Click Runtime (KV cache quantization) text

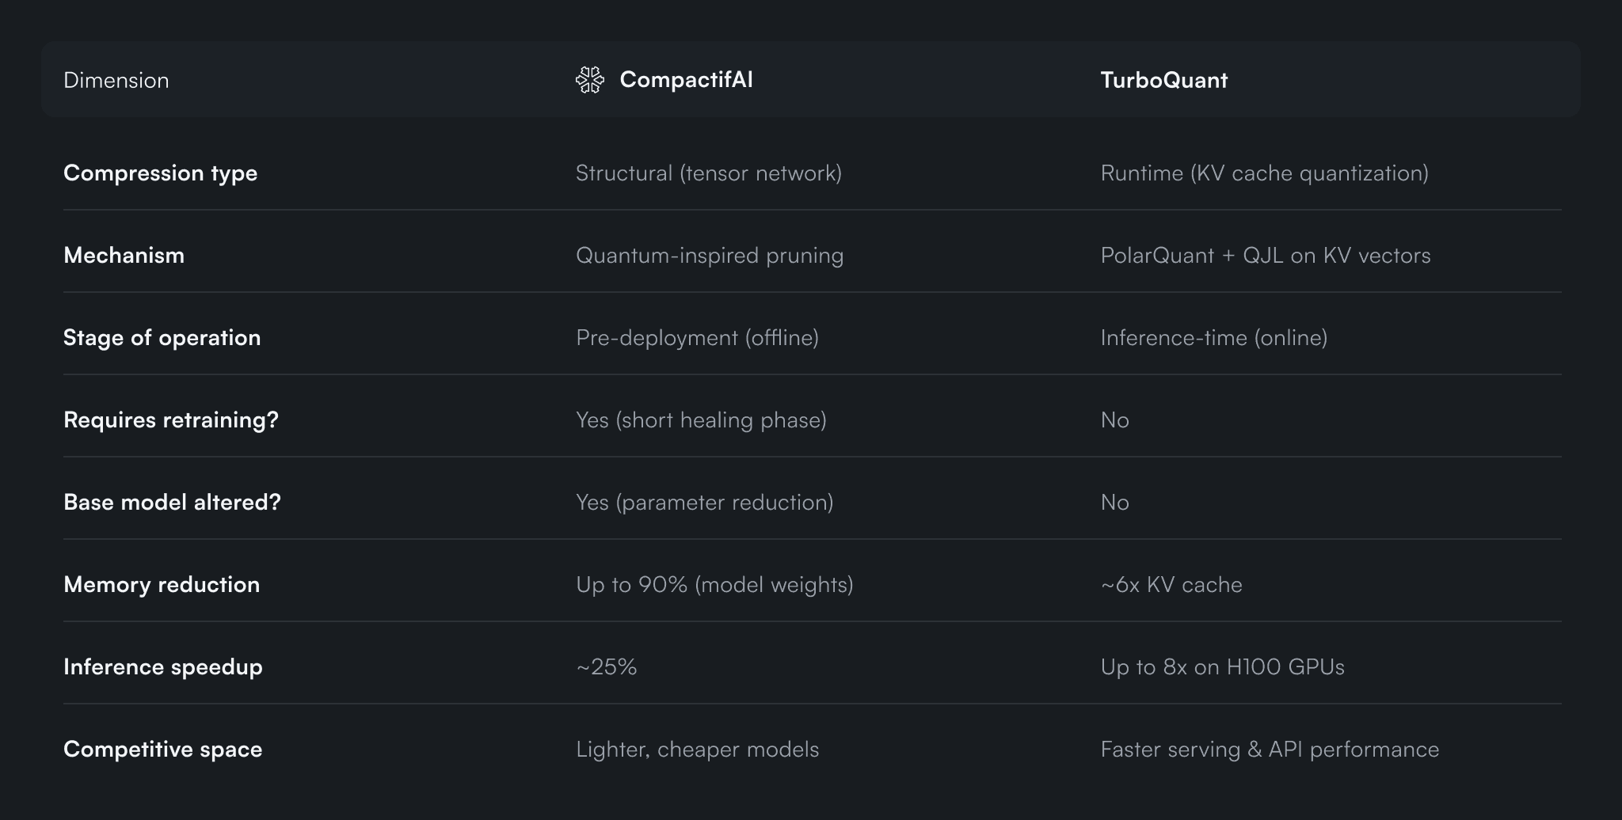coord(1264,173)
